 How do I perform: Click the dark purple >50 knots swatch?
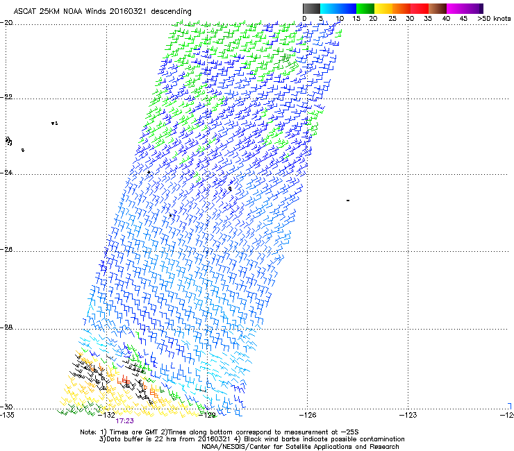point(481,8)
